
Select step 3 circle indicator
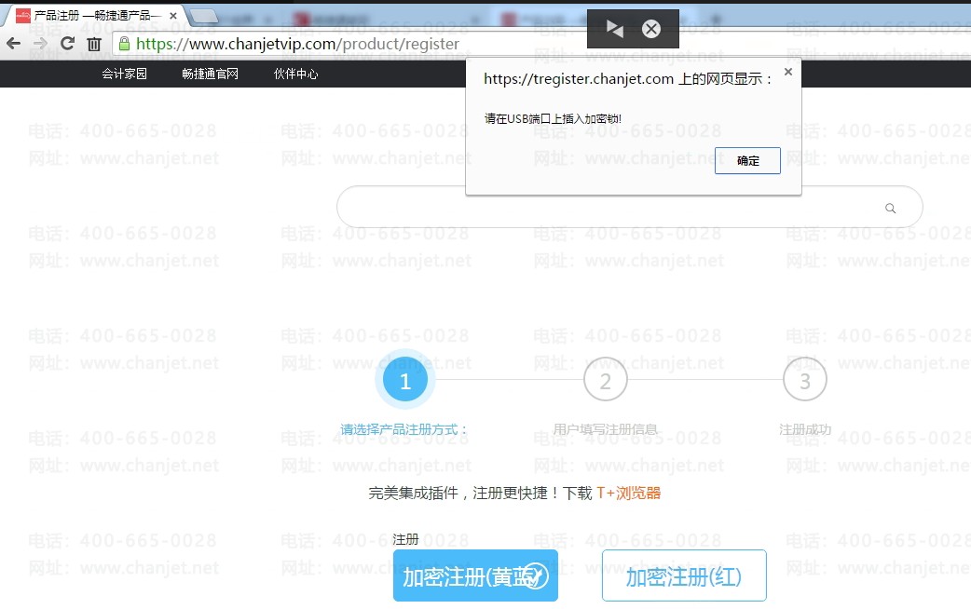(x=804, y=380)
